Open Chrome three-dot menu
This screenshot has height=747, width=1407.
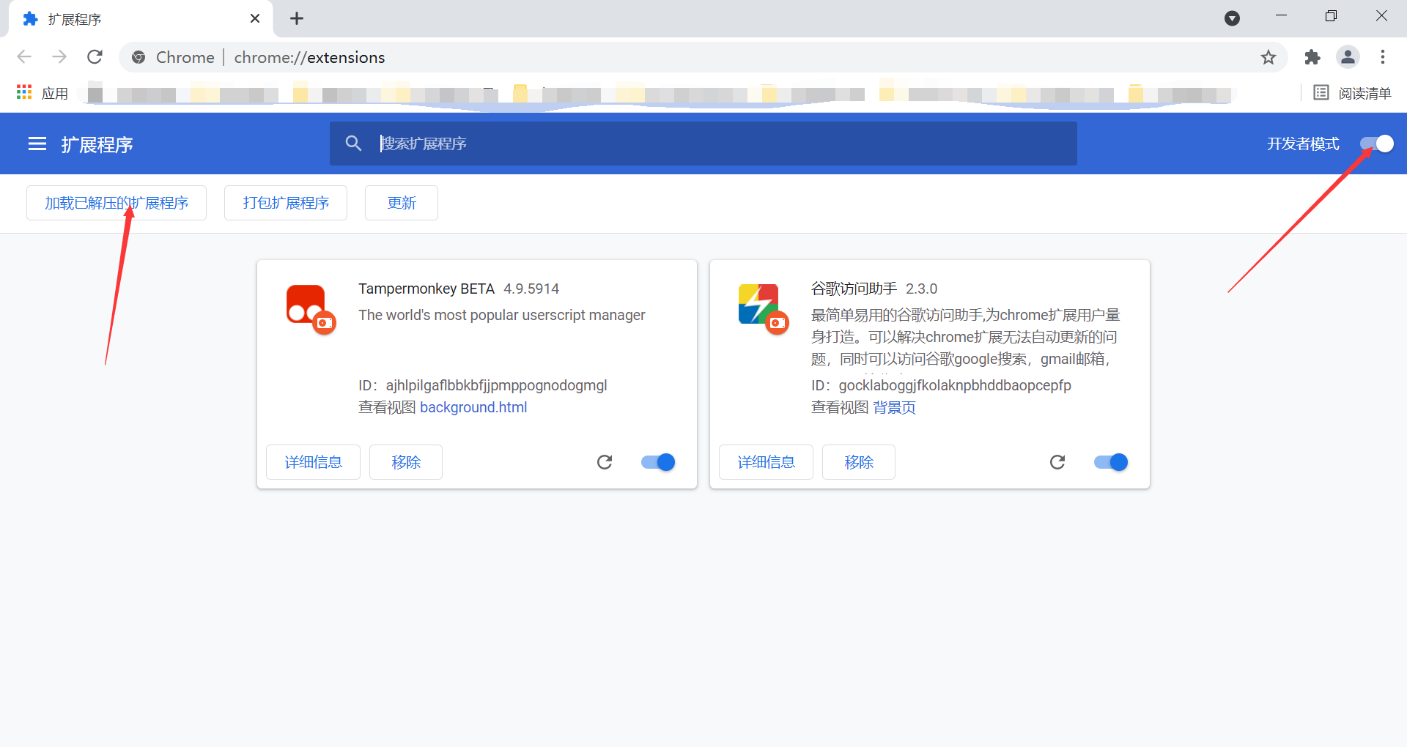pyautogui.click(x=1383, y=57)
